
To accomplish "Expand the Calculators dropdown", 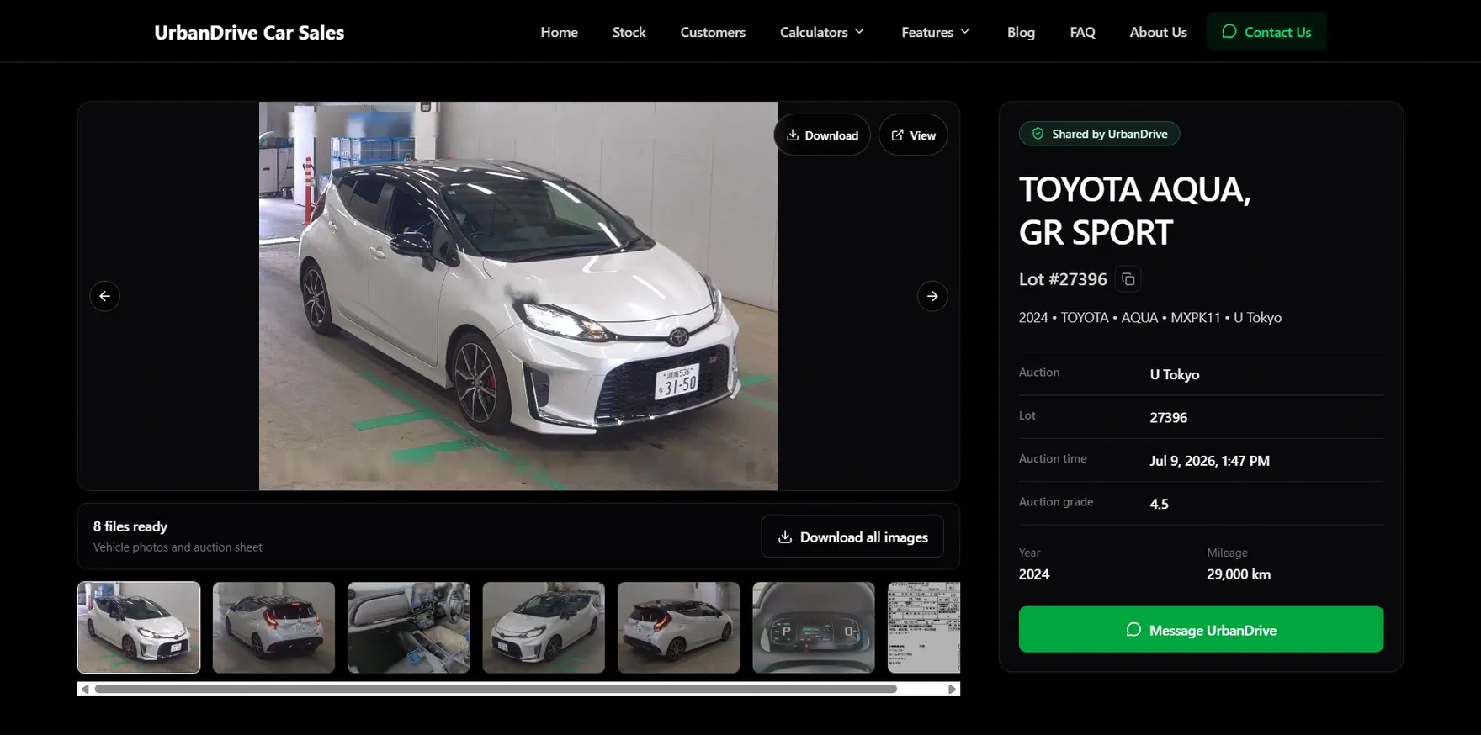I will pyautogui.click(x=822, y=32).
